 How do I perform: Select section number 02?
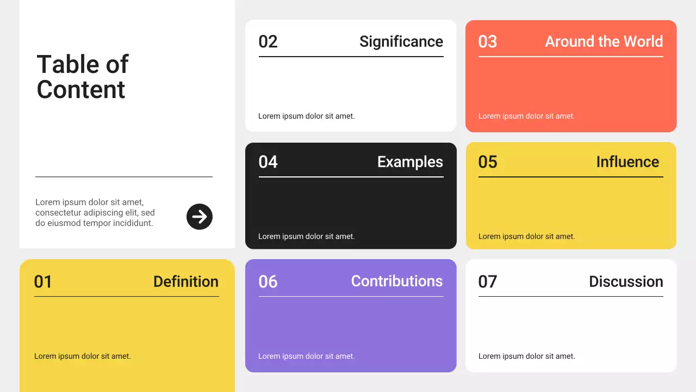pos(268,42)
